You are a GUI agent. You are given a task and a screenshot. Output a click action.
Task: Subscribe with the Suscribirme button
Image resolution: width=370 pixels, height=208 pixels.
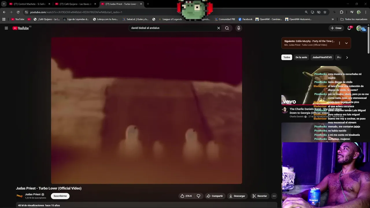60,196
